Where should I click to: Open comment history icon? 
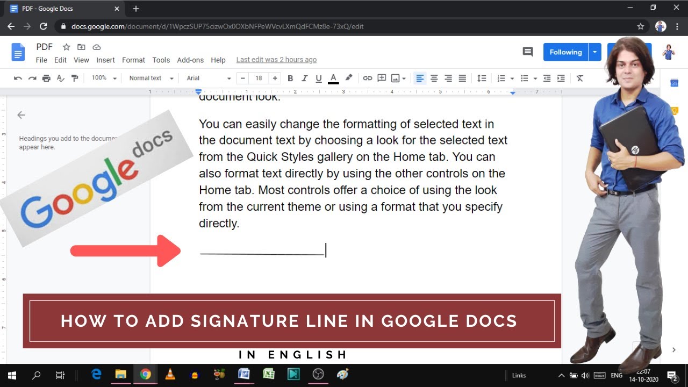click(x=528, y=52)
